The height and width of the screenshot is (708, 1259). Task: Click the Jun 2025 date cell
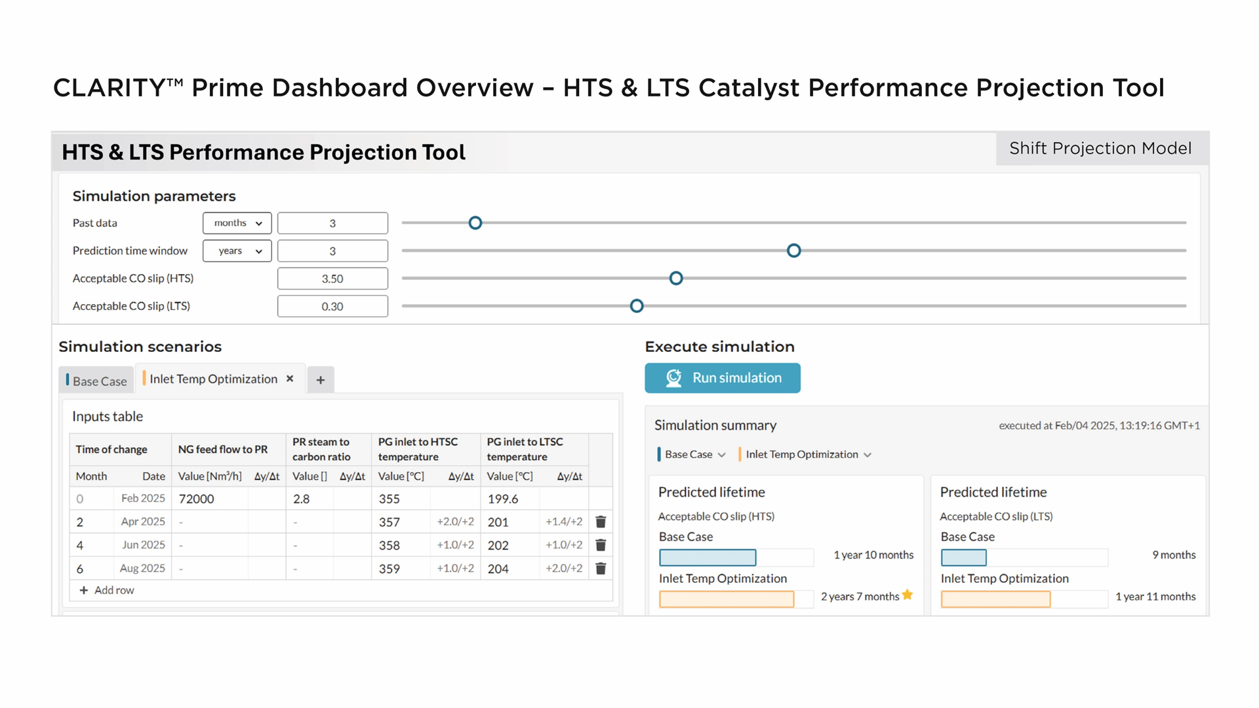(x=142, y=545)
